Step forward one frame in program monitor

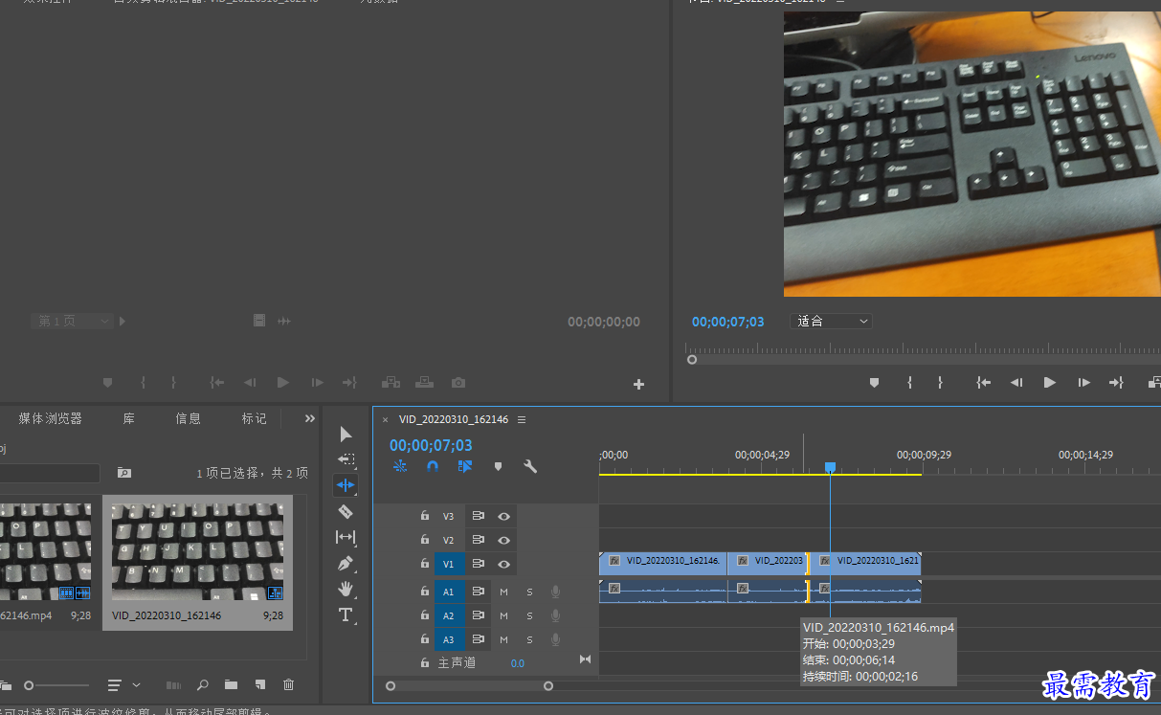pyautogui.click(x=1083, y=383)
